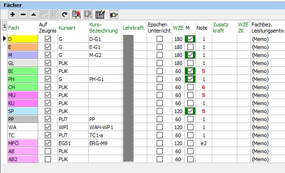The height and width of the screenshot is (173, 285).
Task: Toggle M checkbox in row E
Action: [x=190, y=47]
